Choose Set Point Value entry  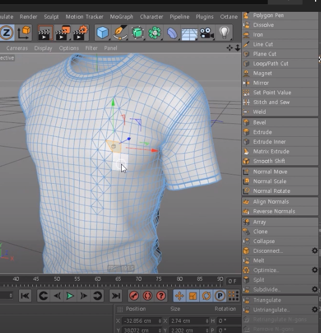coord(280,93)
